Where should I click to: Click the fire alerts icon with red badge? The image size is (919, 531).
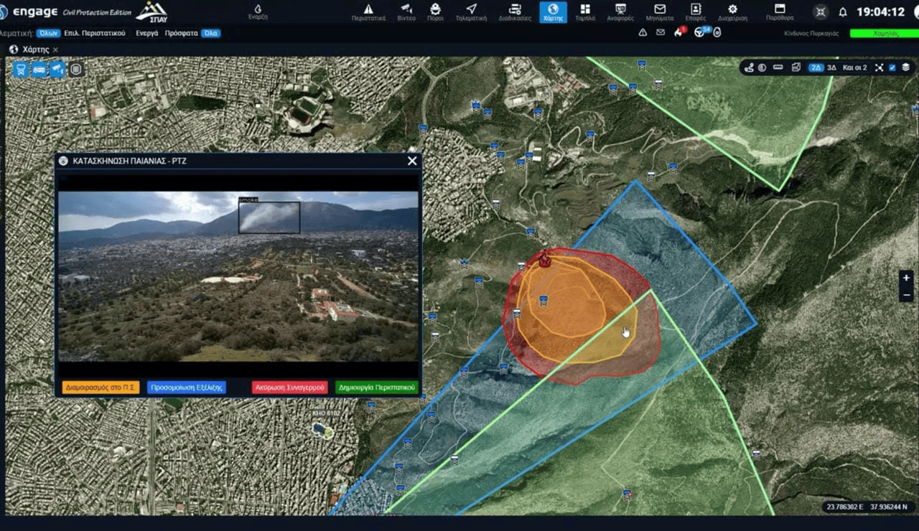click(x=678, y=32)
